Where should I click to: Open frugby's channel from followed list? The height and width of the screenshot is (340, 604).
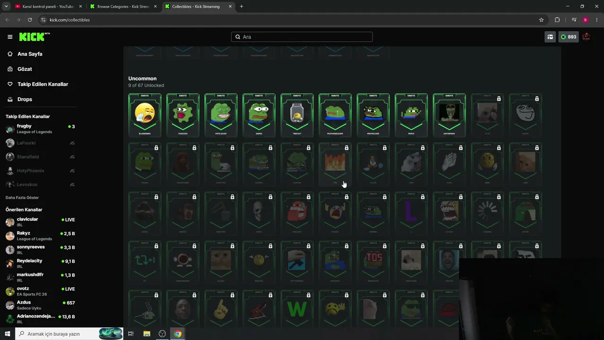click(x=41, y=129)
